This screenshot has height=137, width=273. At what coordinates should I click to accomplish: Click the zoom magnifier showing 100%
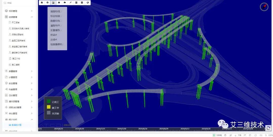coord(266,135)
